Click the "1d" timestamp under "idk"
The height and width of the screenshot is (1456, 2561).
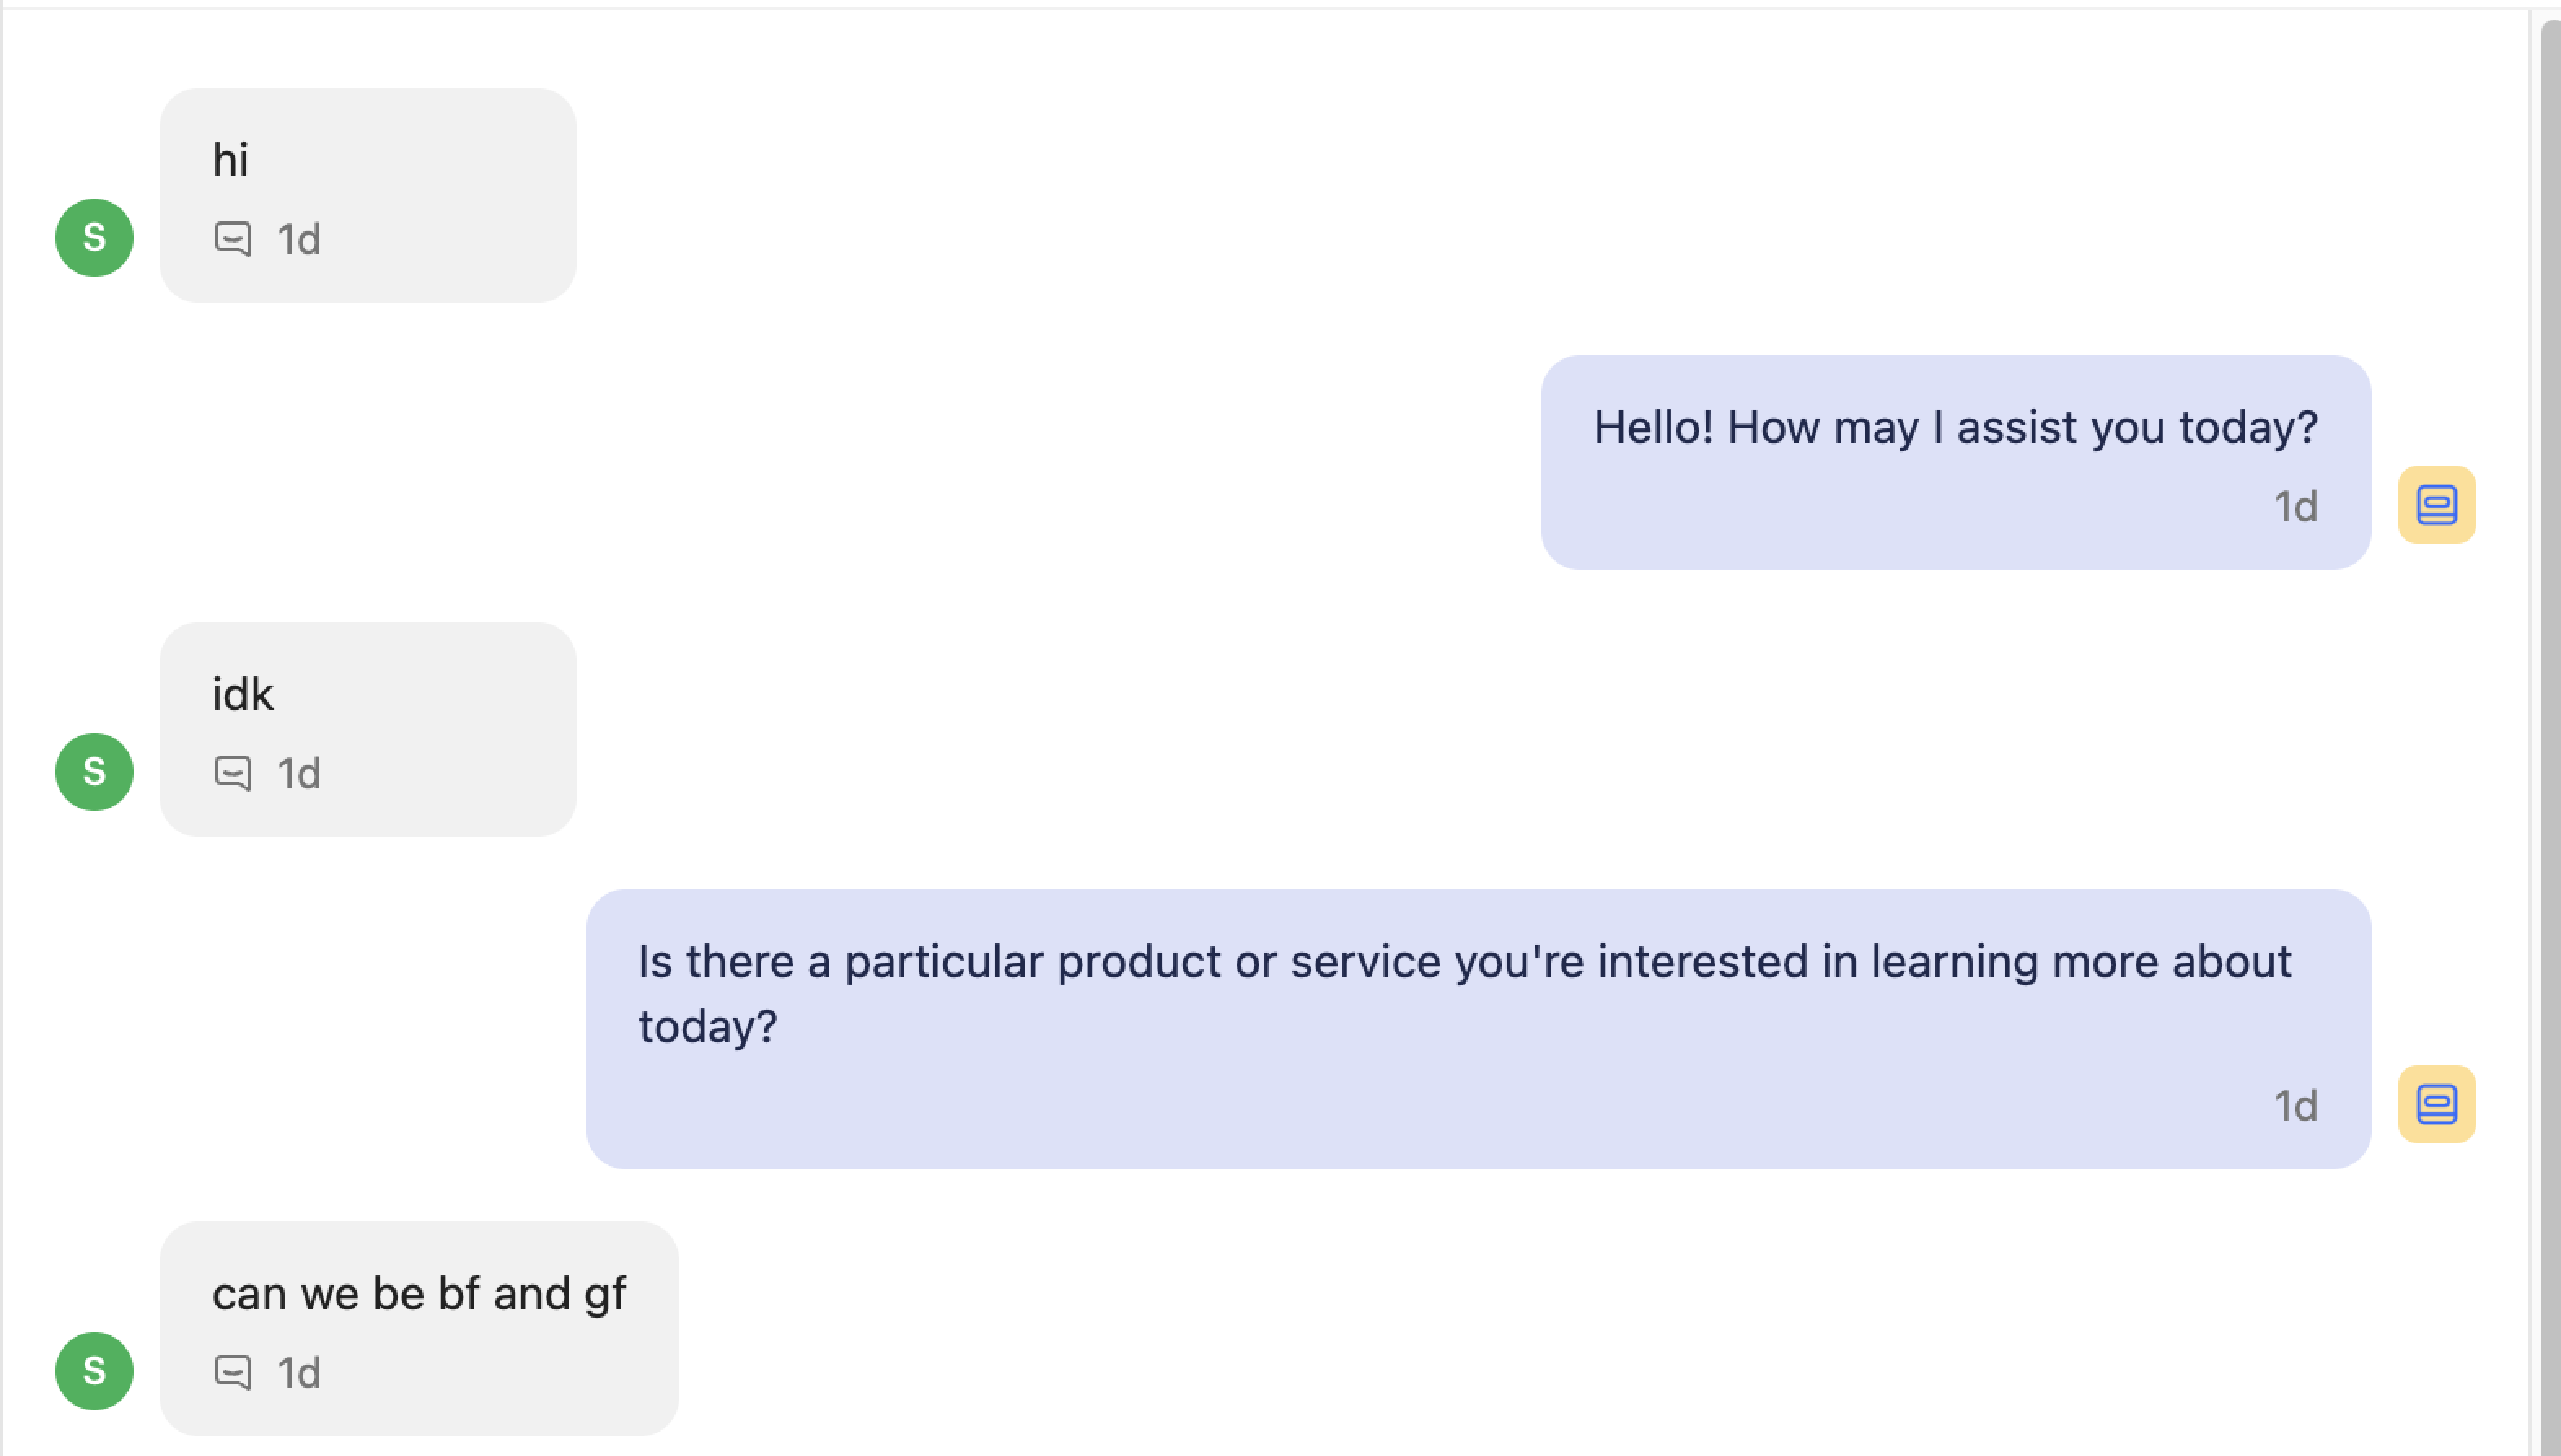298,774
